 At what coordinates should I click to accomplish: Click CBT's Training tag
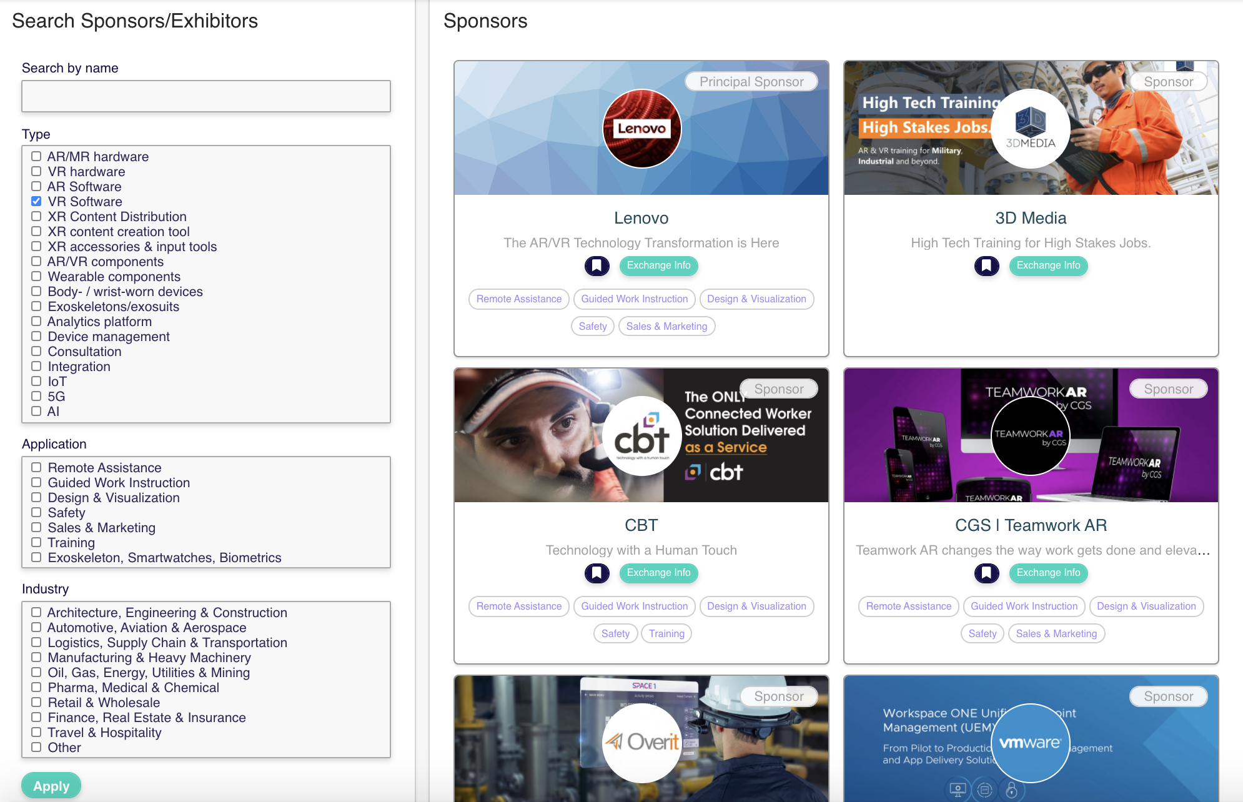[666, 633]
